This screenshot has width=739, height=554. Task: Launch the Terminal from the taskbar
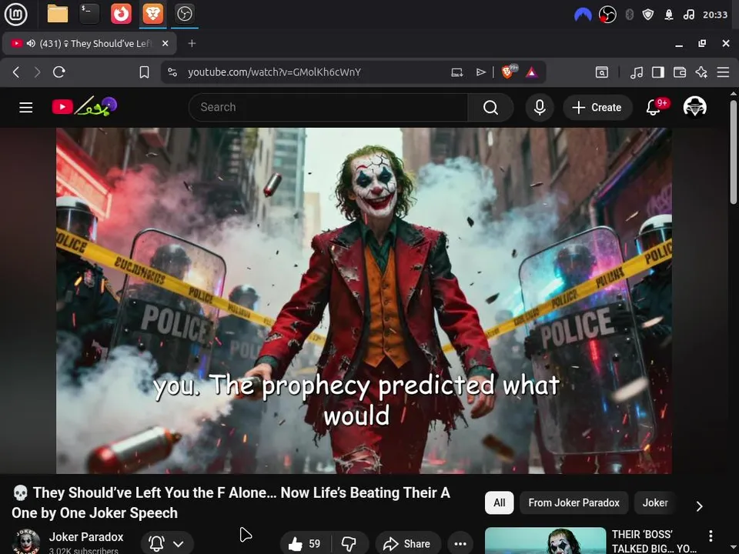pos(89,14)
